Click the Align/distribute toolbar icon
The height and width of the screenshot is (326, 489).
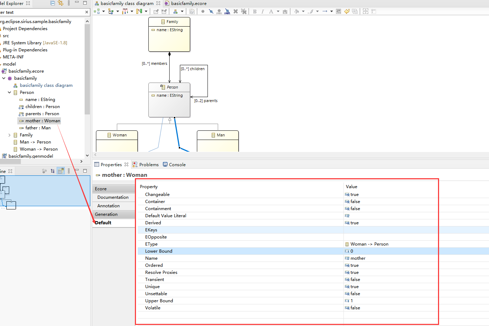click(x=125, y=11)
